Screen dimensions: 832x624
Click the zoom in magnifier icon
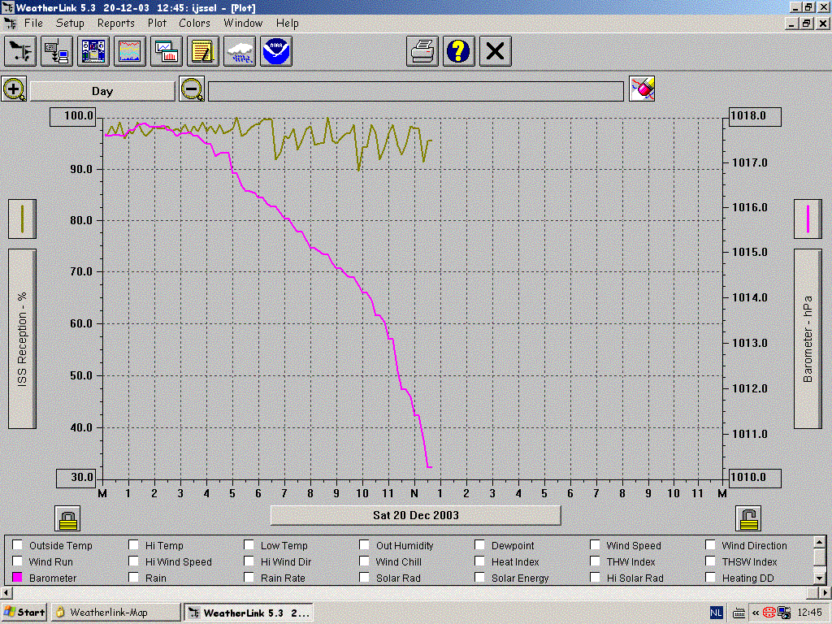[15, 89]
